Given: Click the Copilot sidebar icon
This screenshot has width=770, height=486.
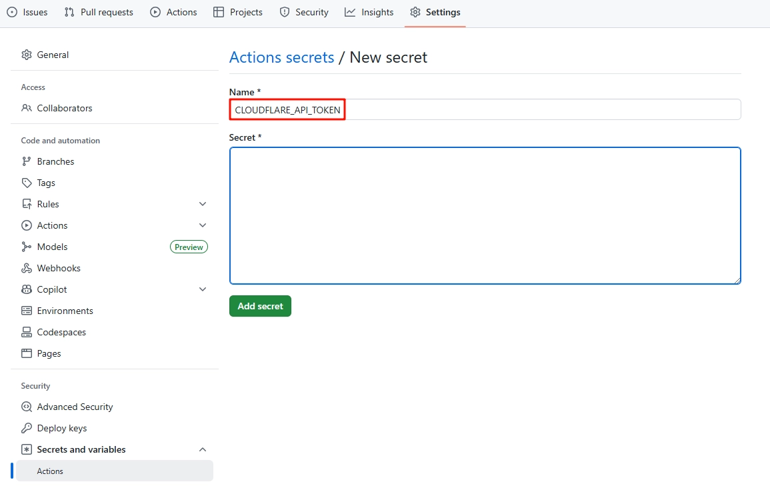Looking at the screenshot, I should (x=27, y=289).
